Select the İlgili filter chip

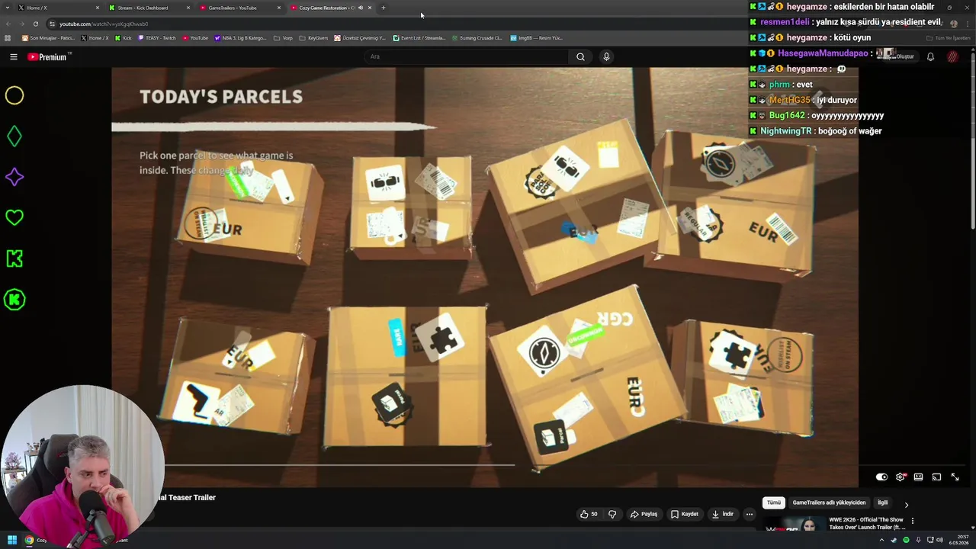click(x=882, y=502)
